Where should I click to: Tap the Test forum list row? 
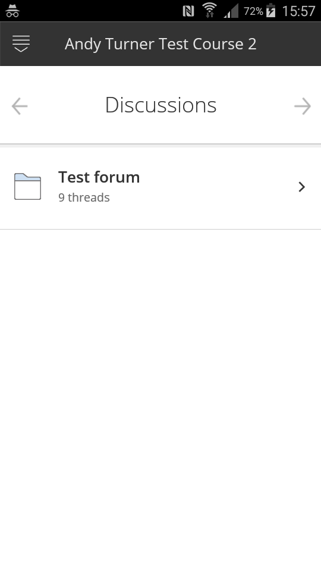pos(160,187)
